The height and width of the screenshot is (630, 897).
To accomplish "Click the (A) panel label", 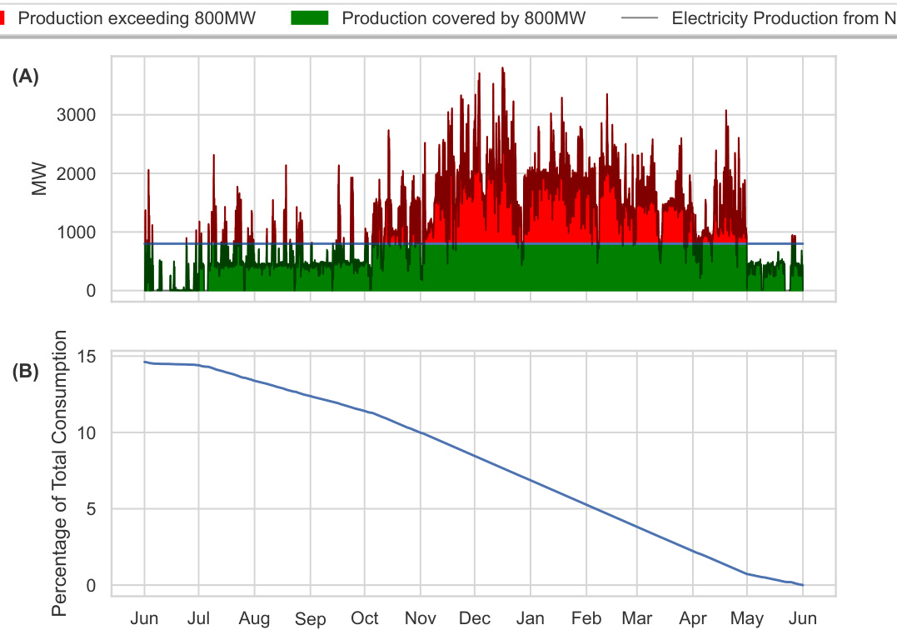I will 25,77.
